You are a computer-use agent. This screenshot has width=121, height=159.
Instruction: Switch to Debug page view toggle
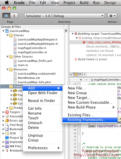point(14,16)
